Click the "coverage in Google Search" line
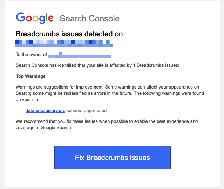Viewport: 224px width, 189px height. [x=44, y=128]
